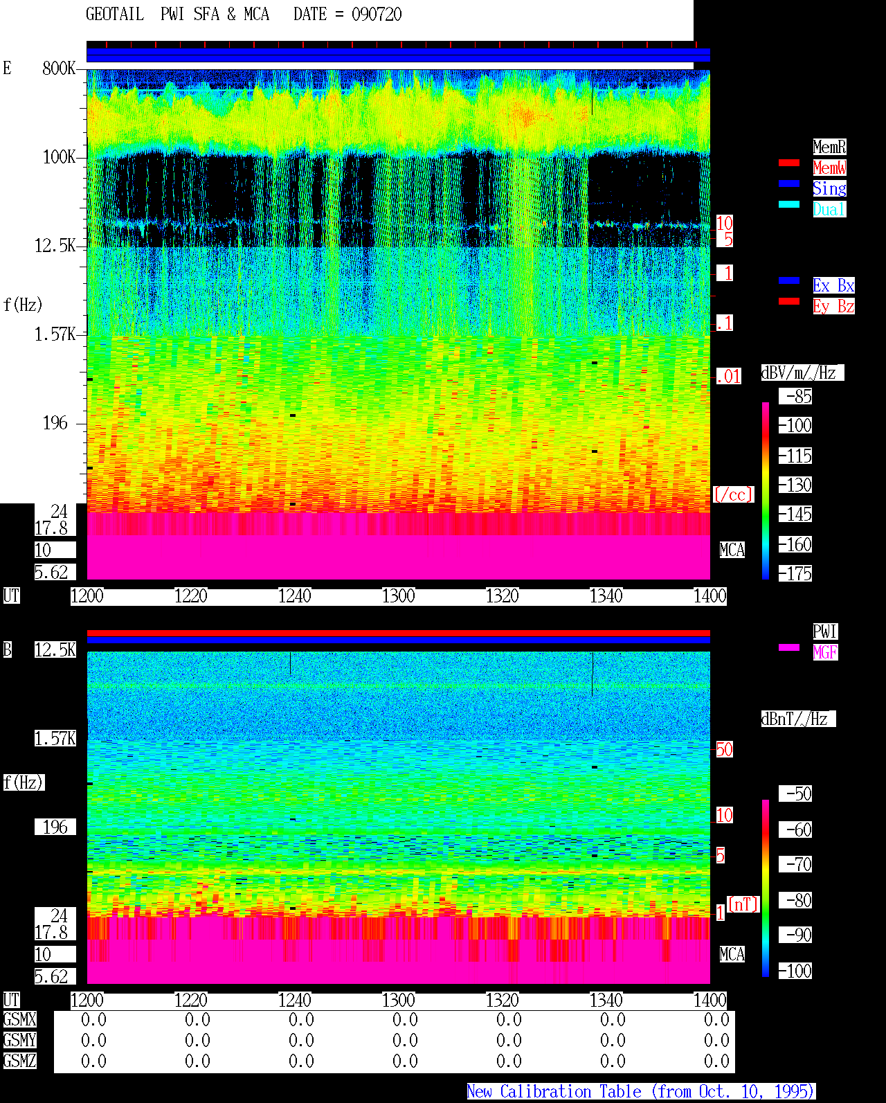
Task: Click the dBnT/√Hz color scale bar
Action: pyautogui.click(x=766, y=888)
